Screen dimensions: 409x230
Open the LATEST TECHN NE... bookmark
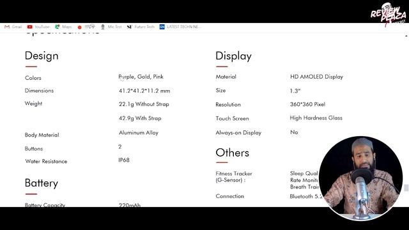(180, 27)
